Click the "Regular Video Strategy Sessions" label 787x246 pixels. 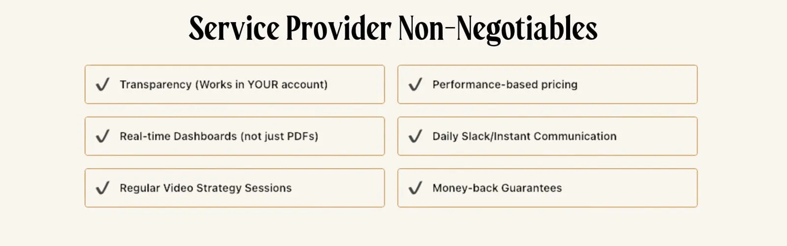(x=206, y=188)
